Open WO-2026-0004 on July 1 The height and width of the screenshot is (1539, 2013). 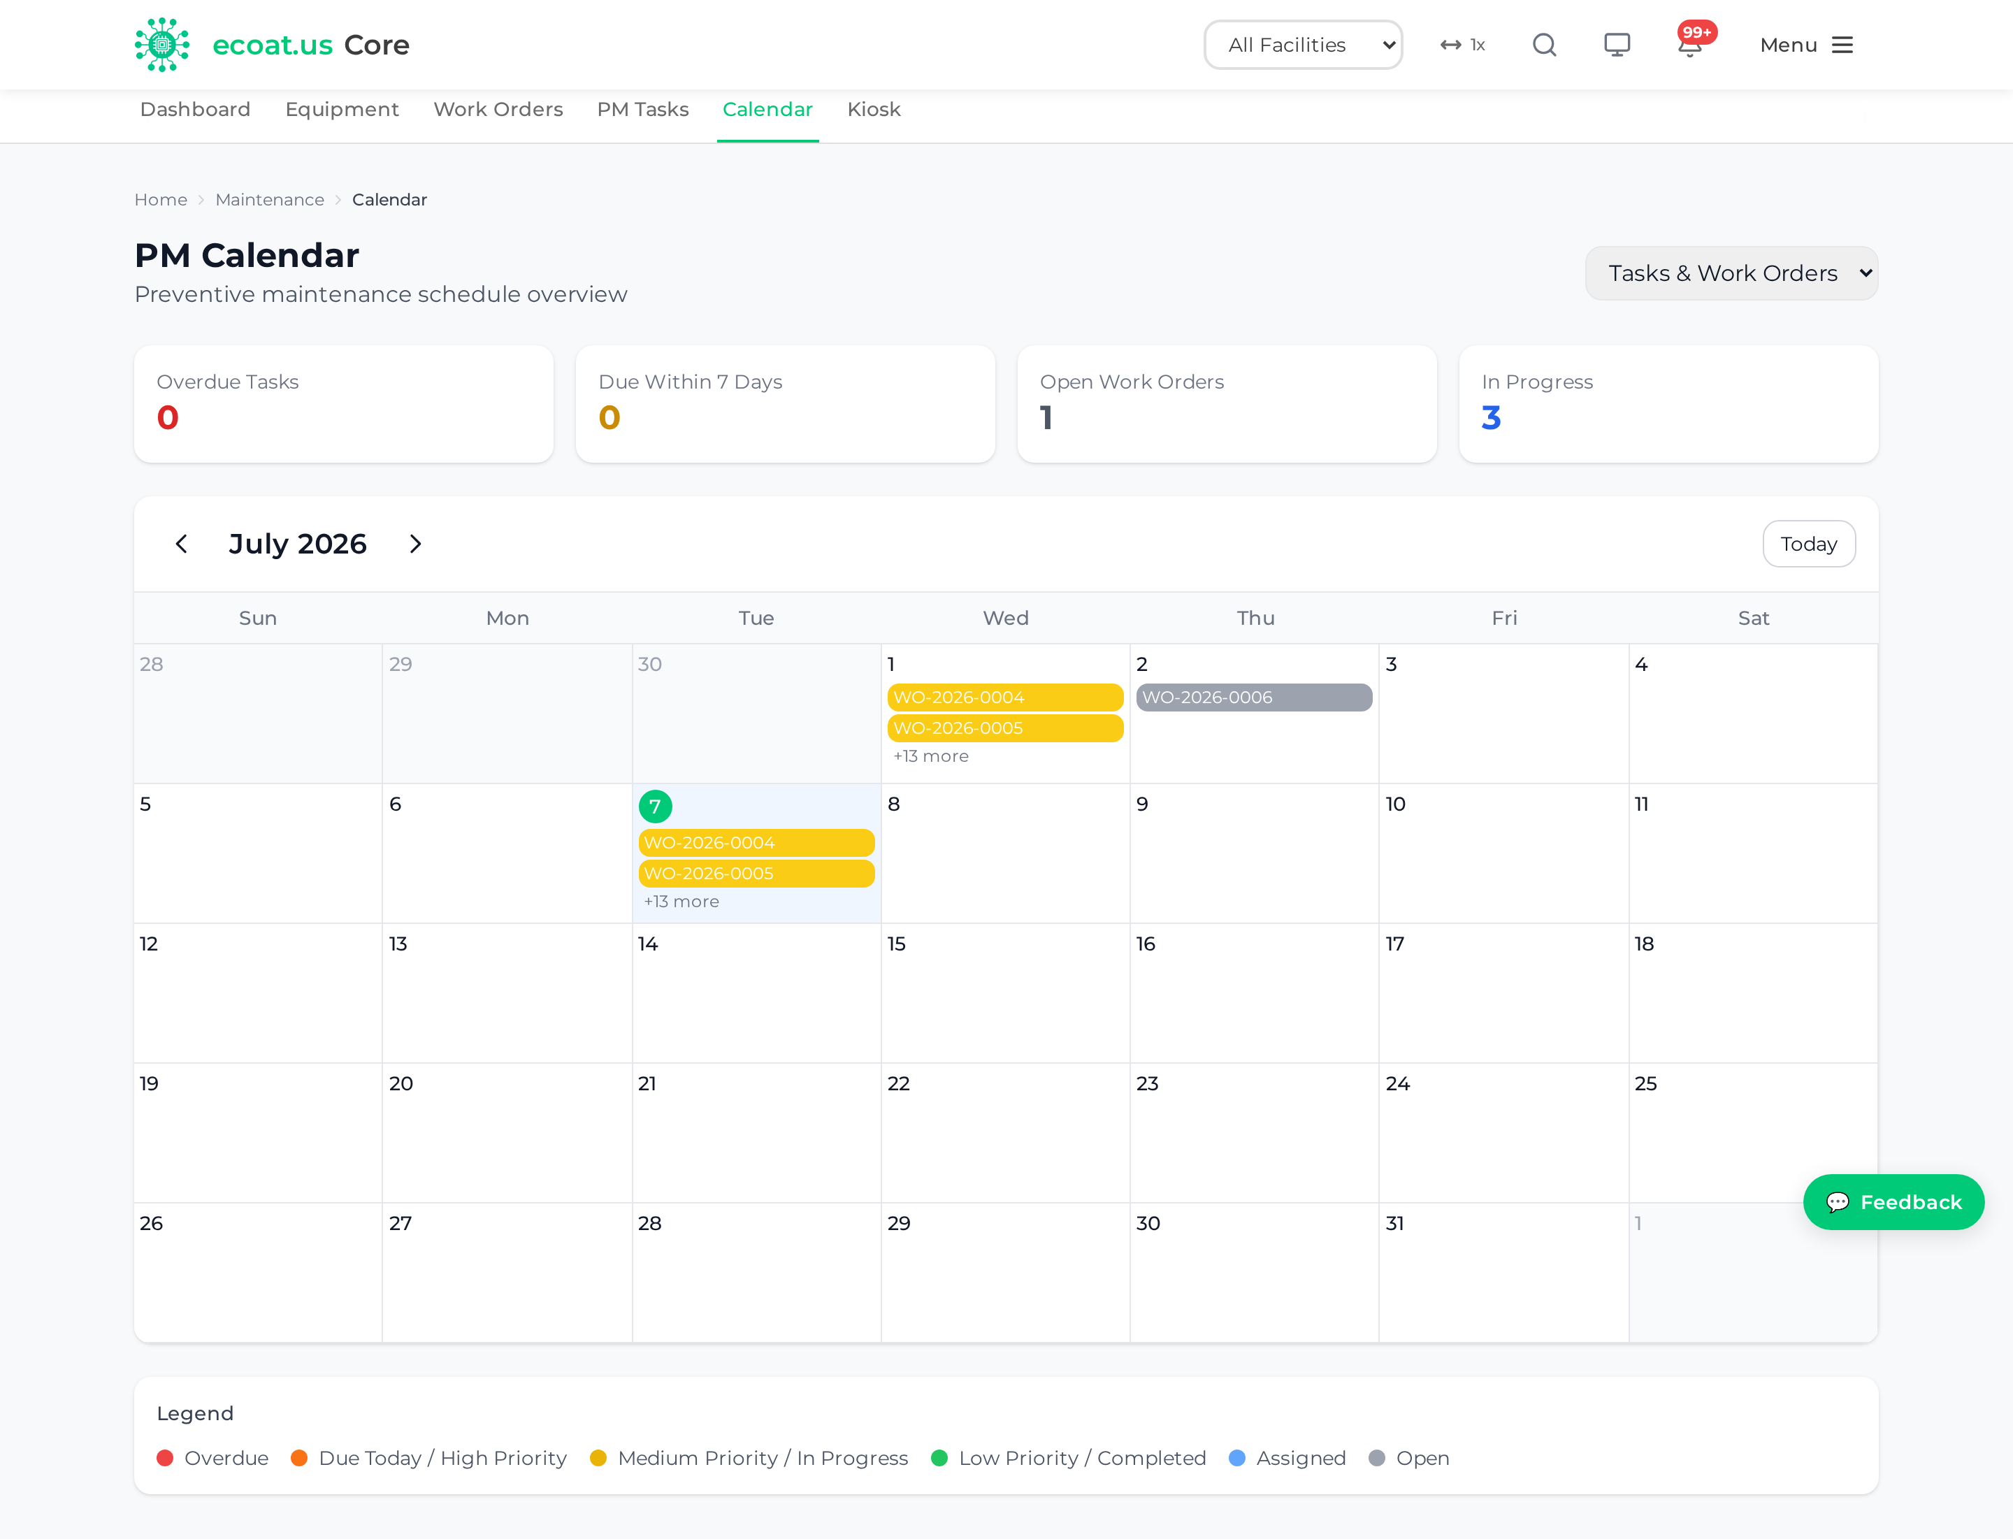coord(1005,697)
